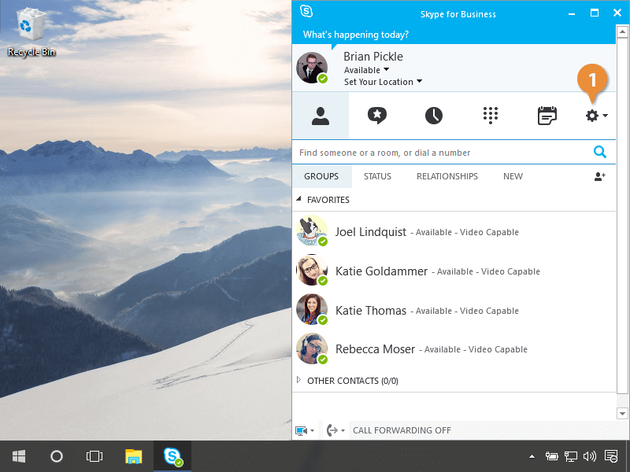Open the clock-shaped history icon
The width and height of the screenshot is (630, 472).
point(434,116)
